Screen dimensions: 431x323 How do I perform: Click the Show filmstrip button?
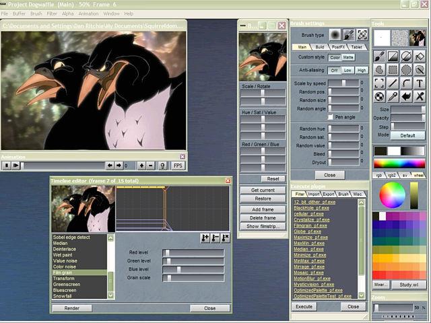click(262, 227)
